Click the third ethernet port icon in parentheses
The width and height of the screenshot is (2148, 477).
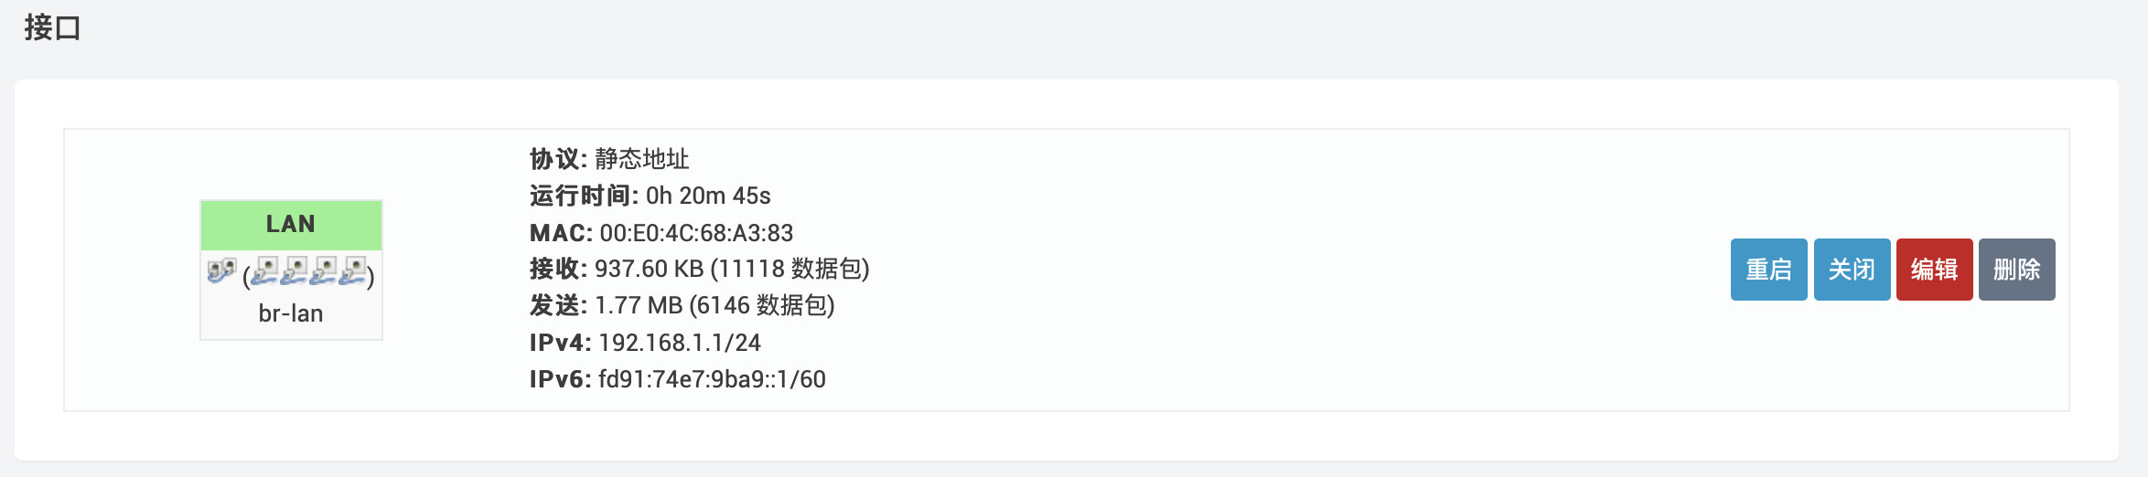click(x=324, y=271)
